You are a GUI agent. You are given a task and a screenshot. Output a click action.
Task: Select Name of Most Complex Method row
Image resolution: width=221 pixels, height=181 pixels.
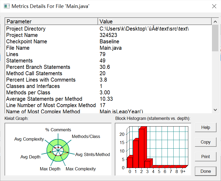click(108, 111)
